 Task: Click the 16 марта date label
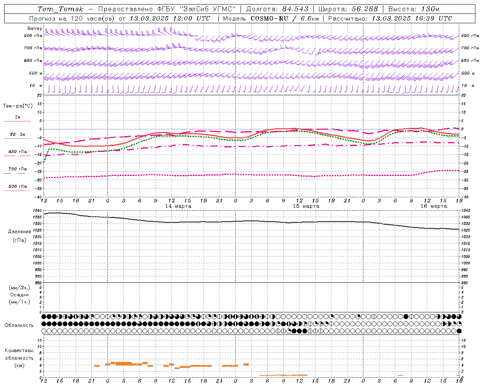tap(434, 206)
